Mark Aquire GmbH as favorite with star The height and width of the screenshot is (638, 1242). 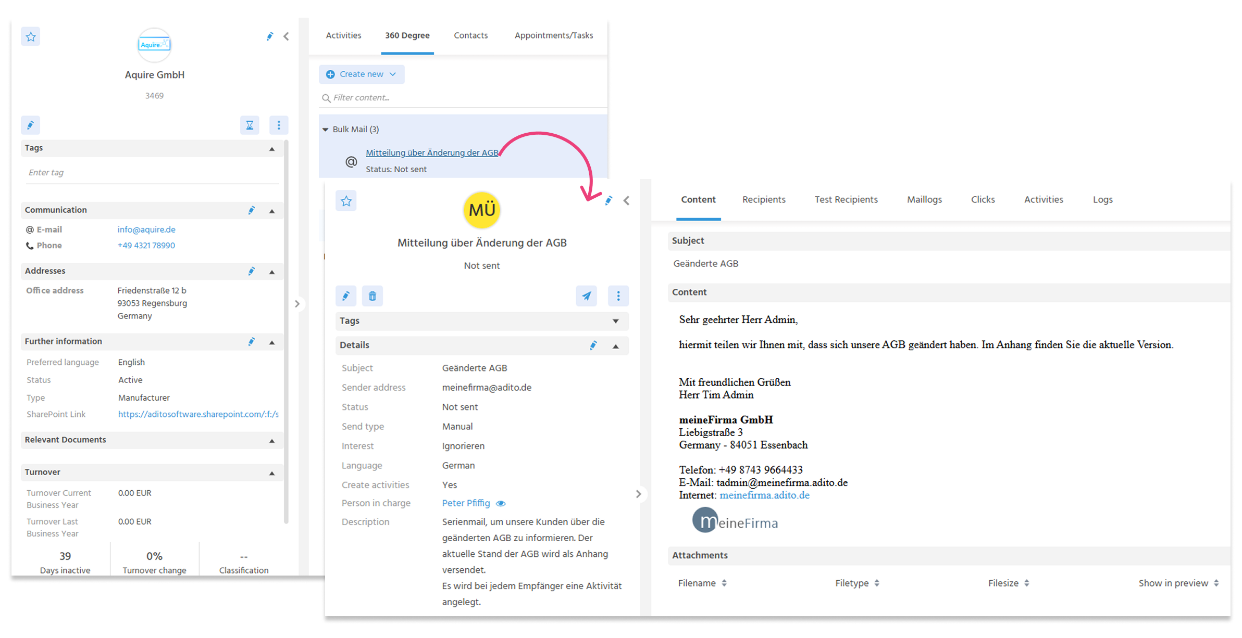click(31, 36)
